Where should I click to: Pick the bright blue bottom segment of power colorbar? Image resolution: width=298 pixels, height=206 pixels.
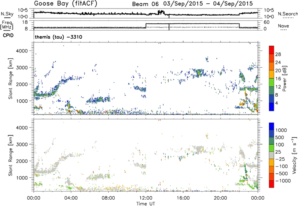coord(272,107)
